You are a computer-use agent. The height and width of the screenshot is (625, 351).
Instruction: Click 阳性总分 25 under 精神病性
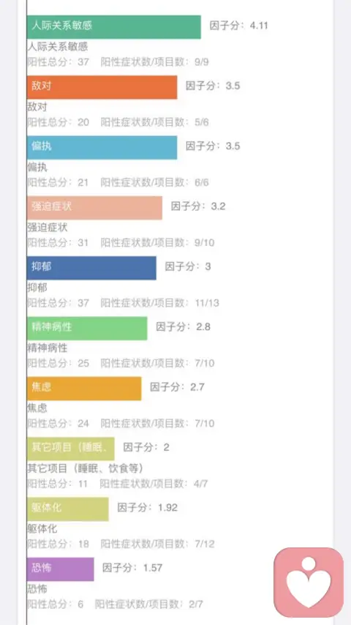58,363
